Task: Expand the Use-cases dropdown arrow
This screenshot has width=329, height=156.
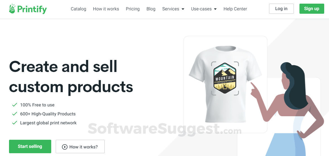Action: pos(215,9)
